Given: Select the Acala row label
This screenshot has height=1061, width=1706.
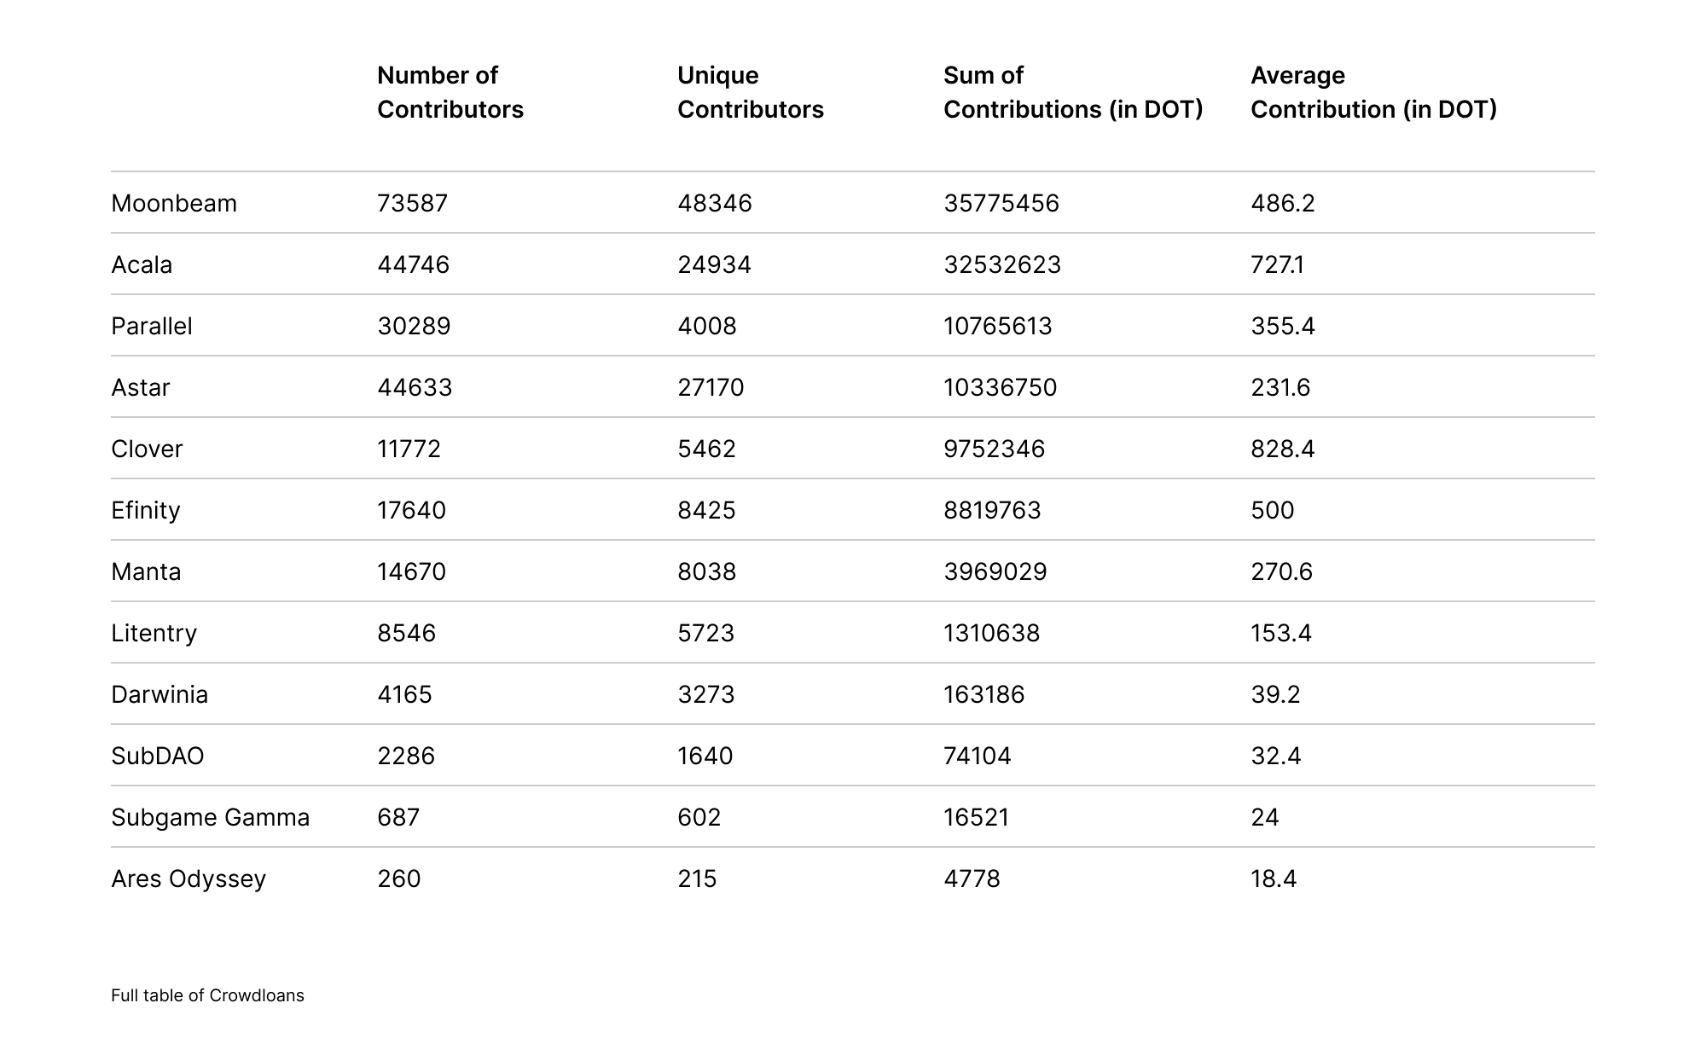Looking at the screenshot, I should 142,264.
